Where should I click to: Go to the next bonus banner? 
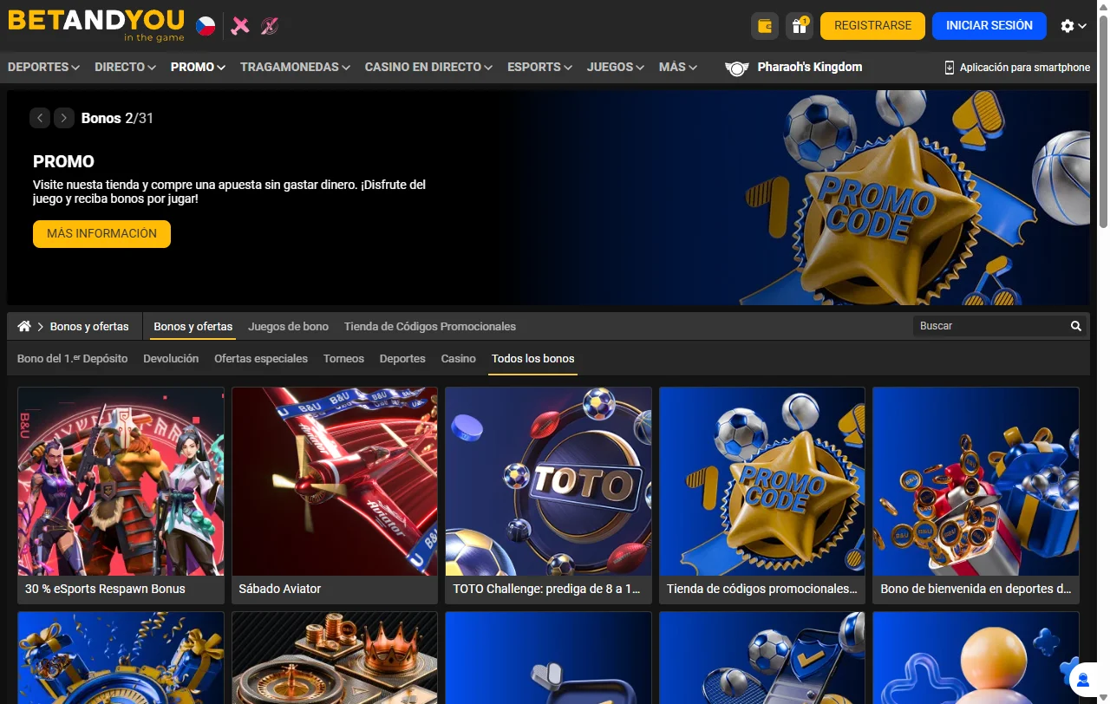(x=64, y=118)
